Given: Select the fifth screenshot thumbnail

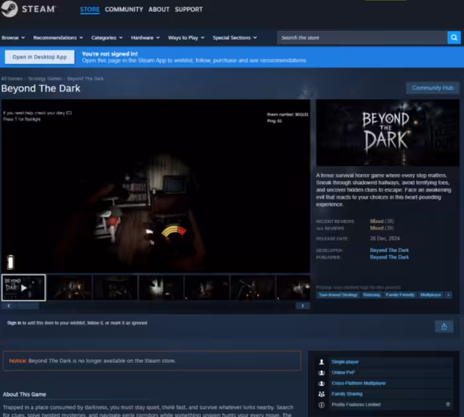Looking at the screenshot, I should point(207,287).
